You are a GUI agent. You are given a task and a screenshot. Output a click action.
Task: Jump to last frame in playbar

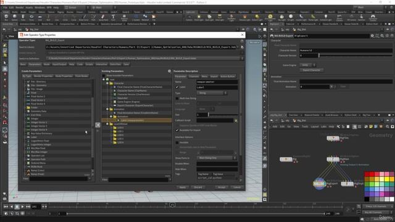pyautogui.click(x=28, y=207)
